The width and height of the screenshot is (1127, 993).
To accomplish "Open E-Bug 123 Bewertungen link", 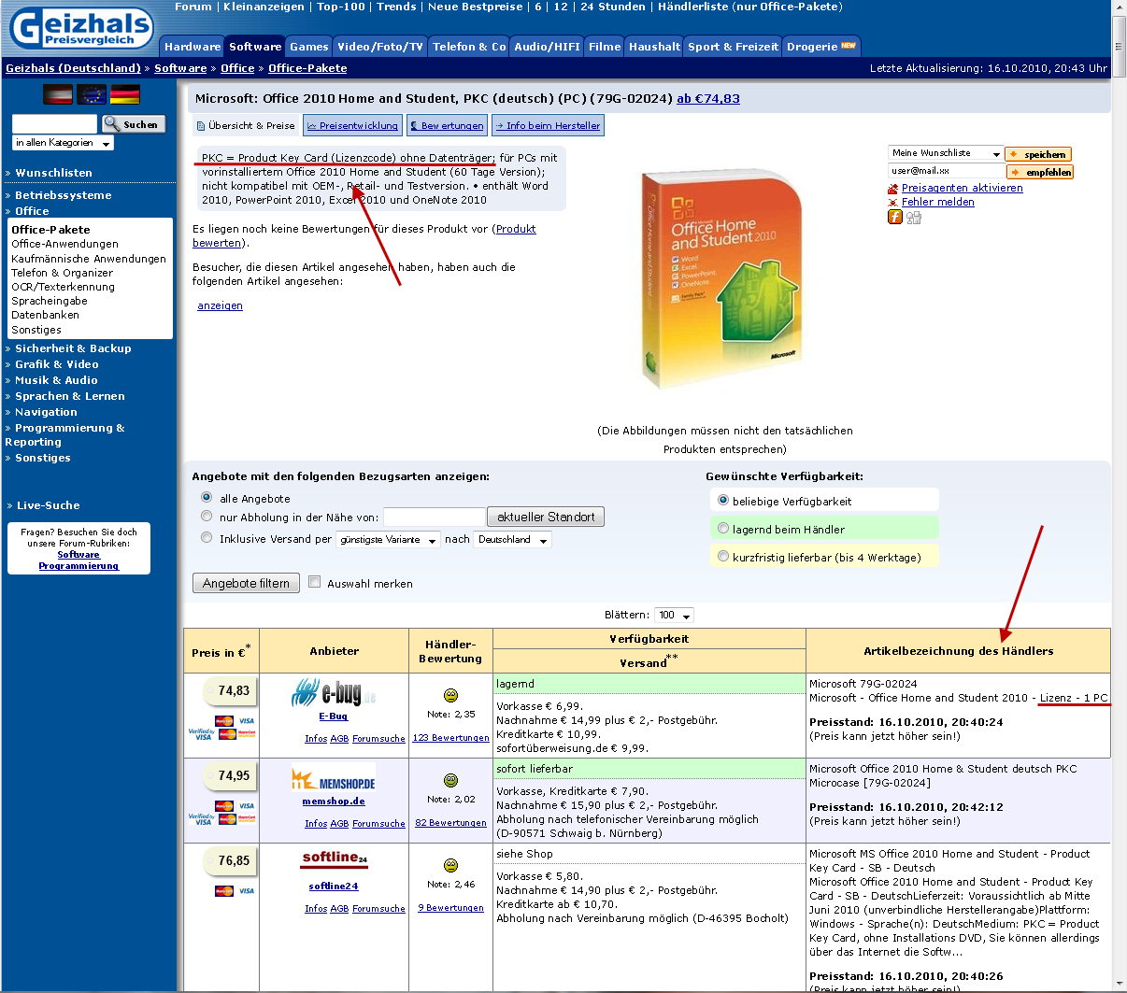I will (451, 738).
